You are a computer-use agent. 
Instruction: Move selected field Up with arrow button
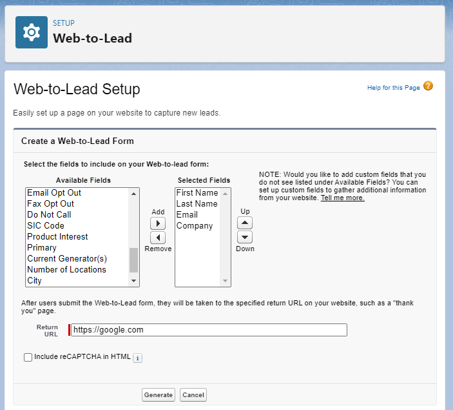[245, 223]
